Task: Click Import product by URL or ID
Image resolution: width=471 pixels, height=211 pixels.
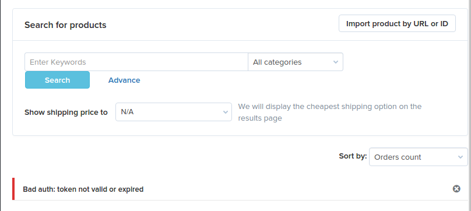Action: click(397, 23)
